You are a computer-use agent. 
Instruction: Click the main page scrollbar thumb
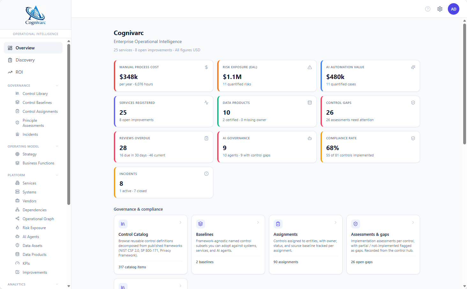coord(464,84)
